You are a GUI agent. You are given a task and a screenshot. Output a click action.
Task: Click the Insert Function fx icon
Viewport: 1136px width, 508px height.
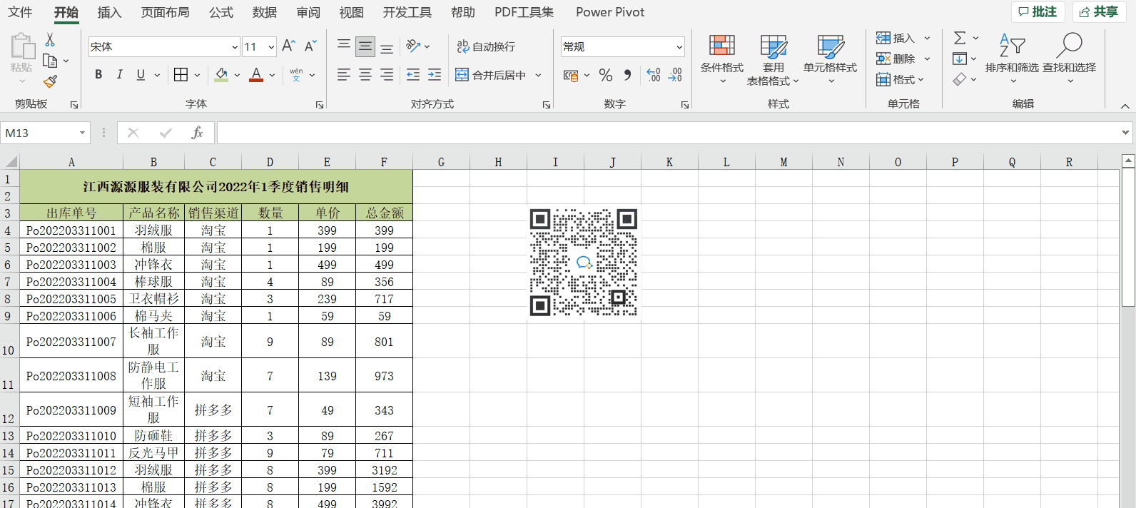[x=197, y=133]
